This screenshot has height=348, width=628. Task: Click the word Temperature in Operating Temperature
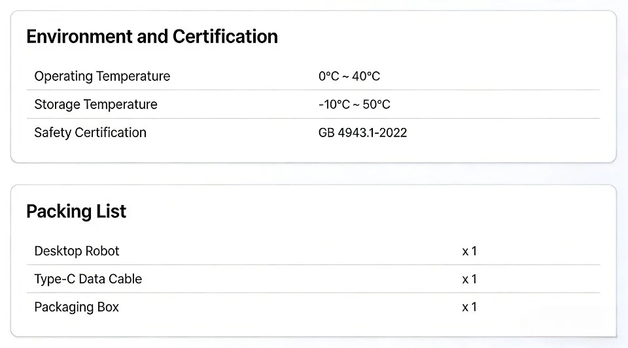coord(133,76)
